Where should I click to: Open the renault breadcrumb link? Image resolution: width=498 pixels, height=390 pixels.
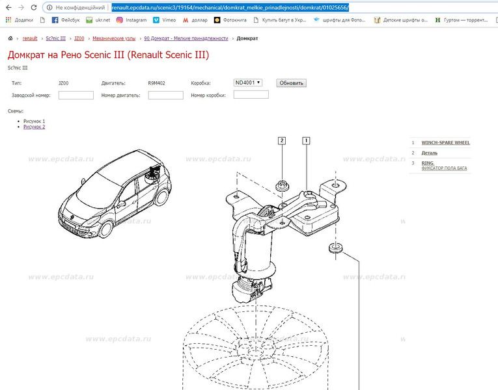point(30,38)
